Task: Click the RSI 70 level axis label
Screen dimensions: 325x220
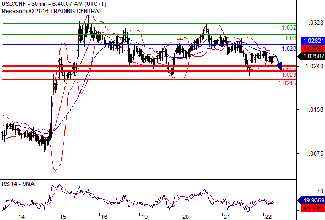Action: click(320, 191)
